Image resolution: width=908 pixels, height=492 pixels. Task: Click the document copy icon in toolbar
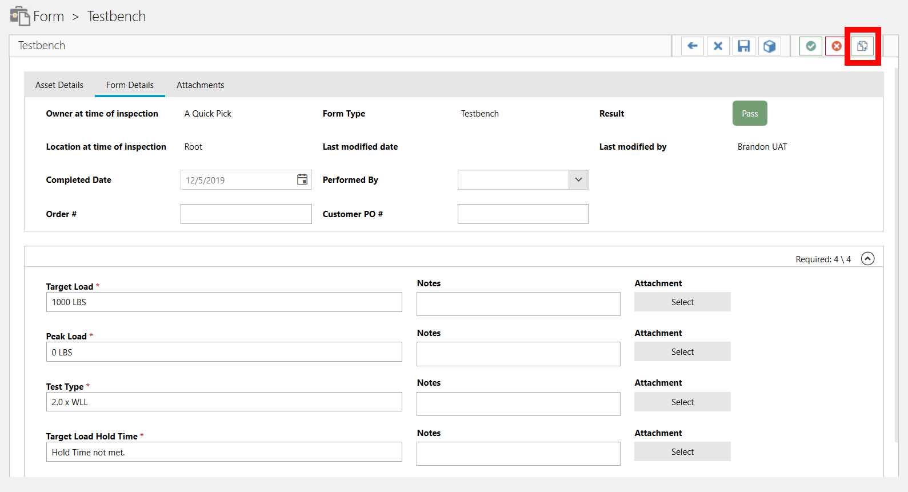862,46
